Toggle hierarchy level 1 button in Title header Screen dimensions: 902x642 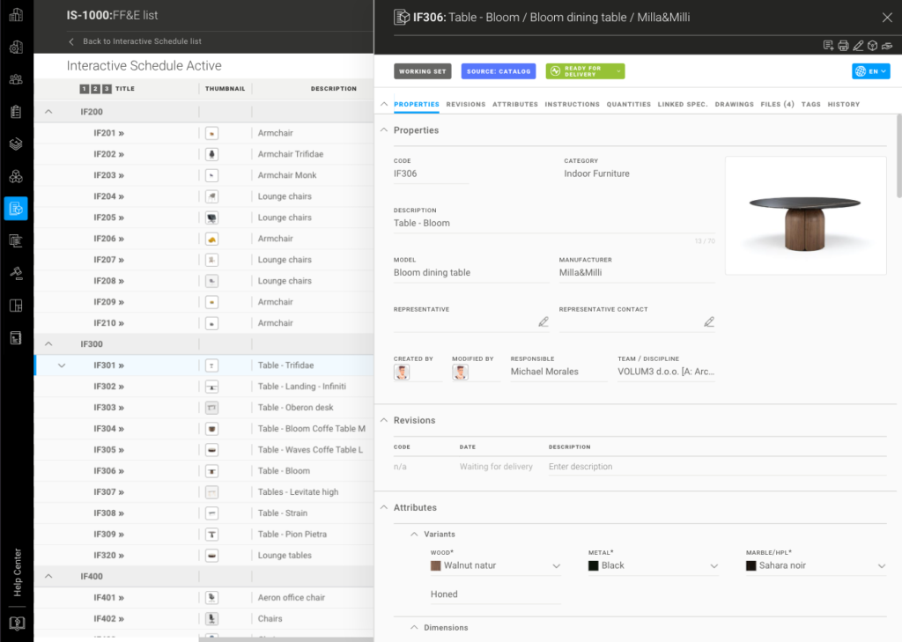click(85, 89)
